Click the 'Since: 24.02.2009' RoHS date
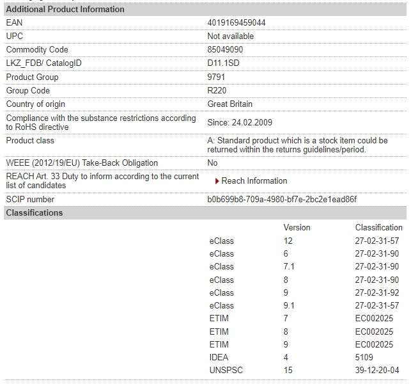 [x=240, y=123]
